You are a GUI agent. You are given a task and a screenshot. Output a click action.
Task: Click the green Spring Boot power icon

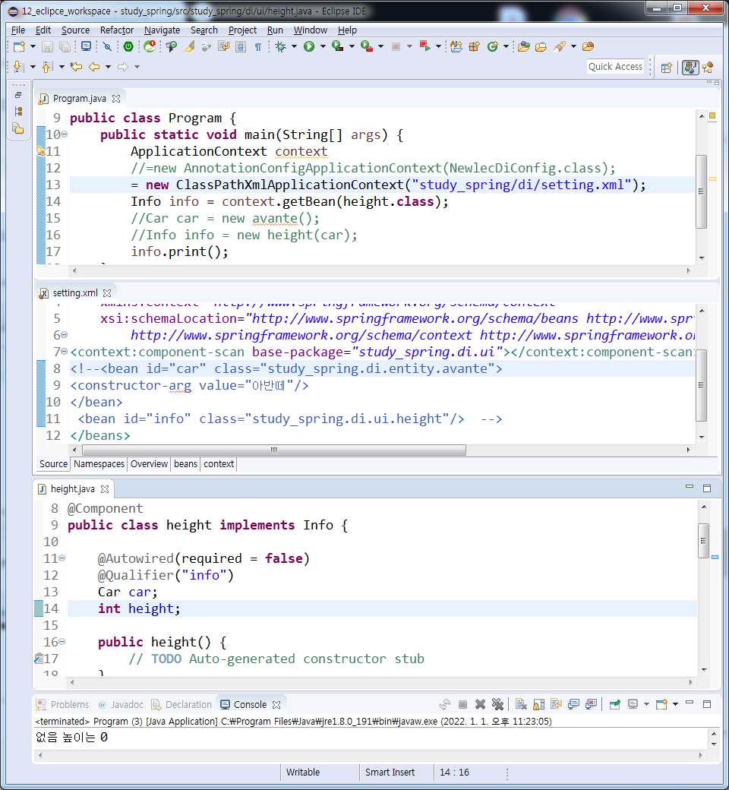click(x=128, y=47)
